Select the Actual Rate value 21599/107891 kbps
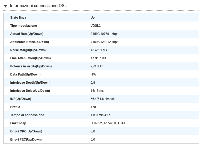 104,34
